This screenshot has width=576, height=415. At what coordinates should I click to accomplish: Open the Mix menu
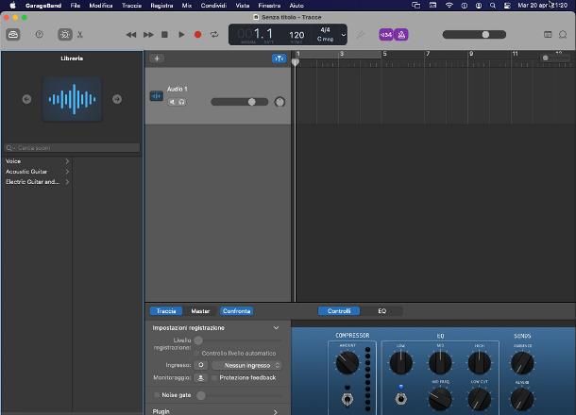click(187, 6)
